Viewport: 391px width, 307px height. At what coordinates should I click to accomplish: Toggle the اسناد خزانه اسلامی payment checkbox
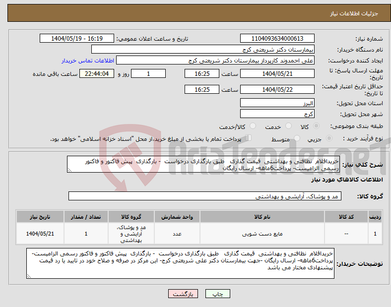point(248,138)
